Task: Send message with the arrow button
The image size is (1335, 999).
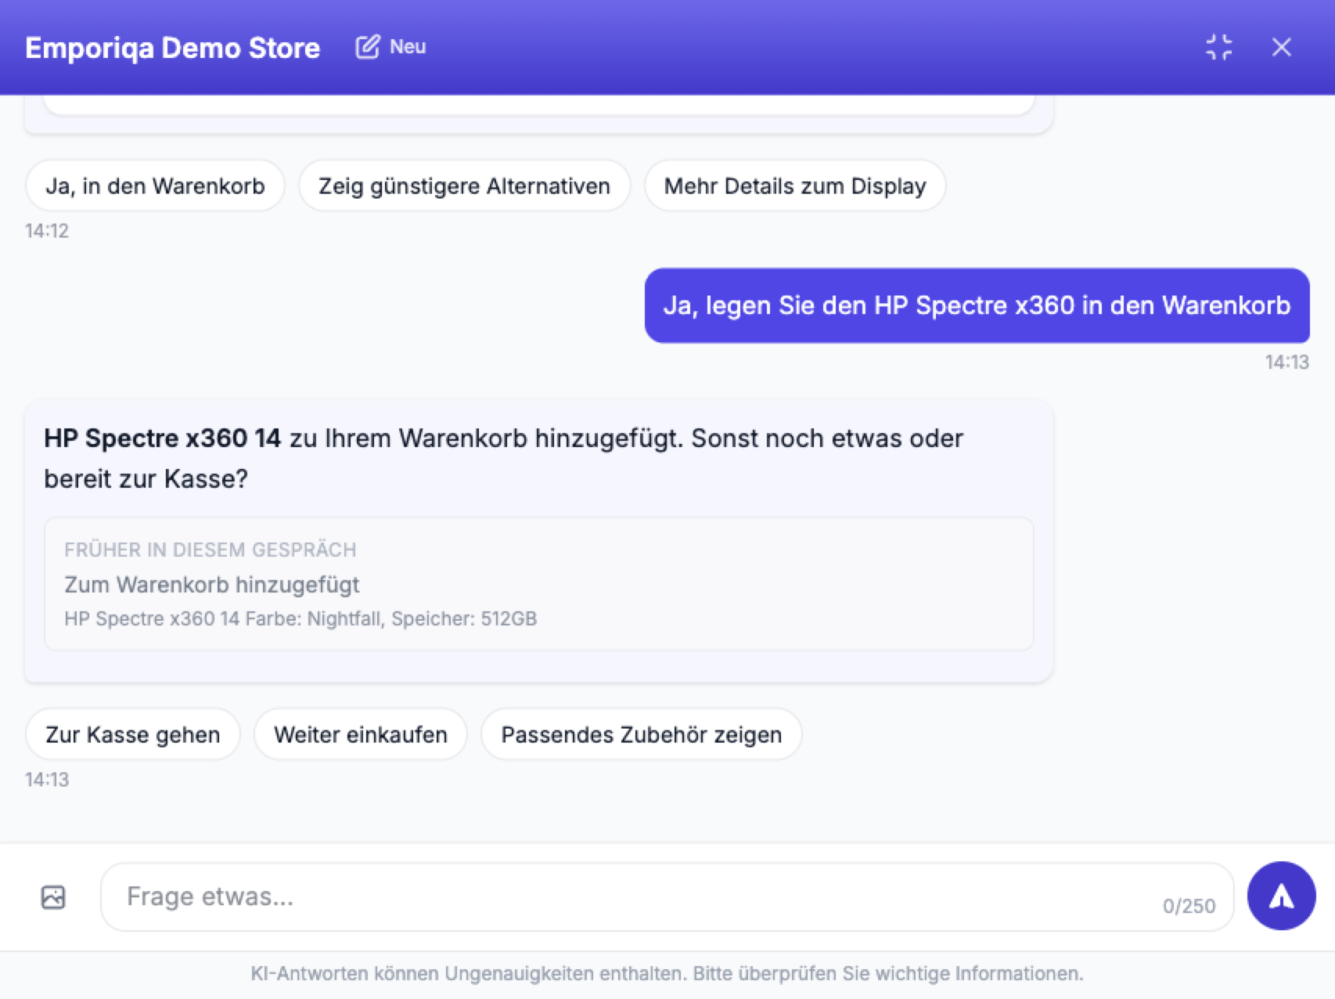Action: point(1281,896)
